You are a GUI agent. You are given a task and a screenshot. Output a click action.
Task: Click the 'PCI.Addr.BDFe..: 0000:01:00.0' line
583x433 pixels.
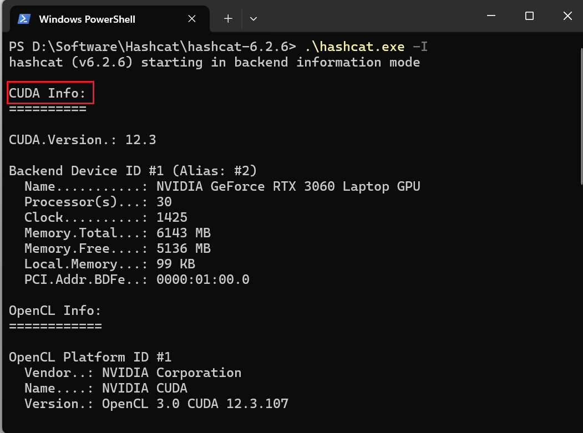pos(137,279)
